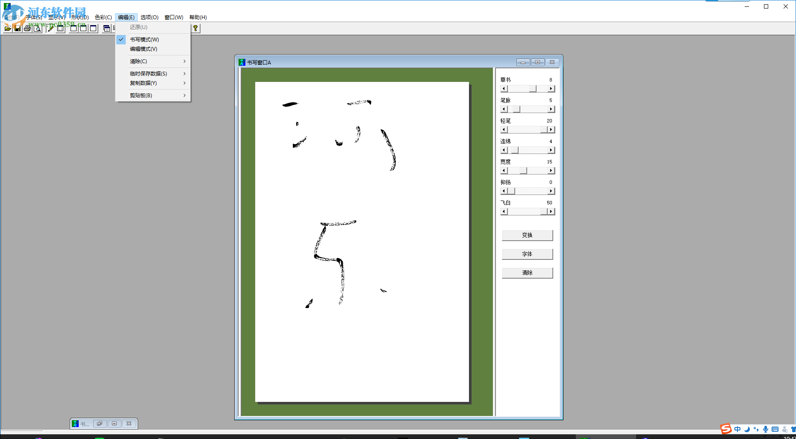Click the 书写窗口A title bar icon

tap(242, 62)
